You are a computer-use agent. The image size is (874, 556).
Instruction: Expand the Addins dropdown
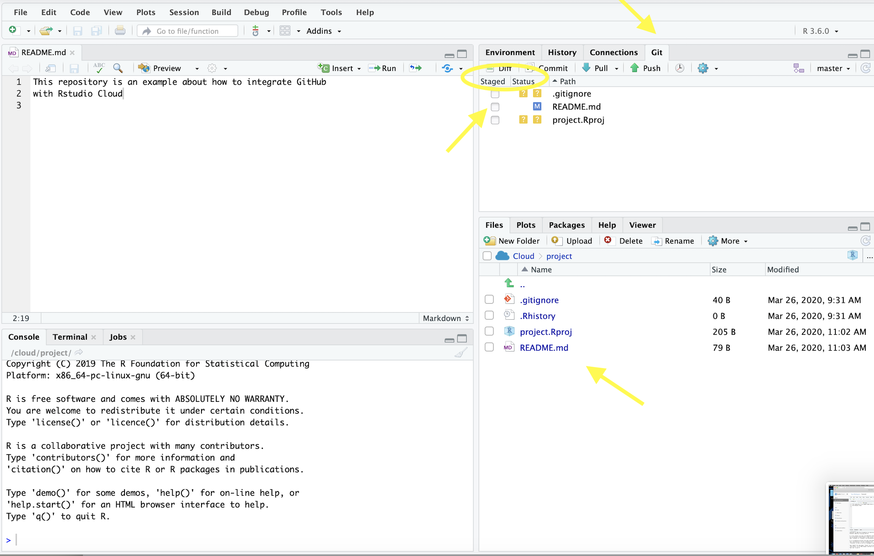coord(324,31)
